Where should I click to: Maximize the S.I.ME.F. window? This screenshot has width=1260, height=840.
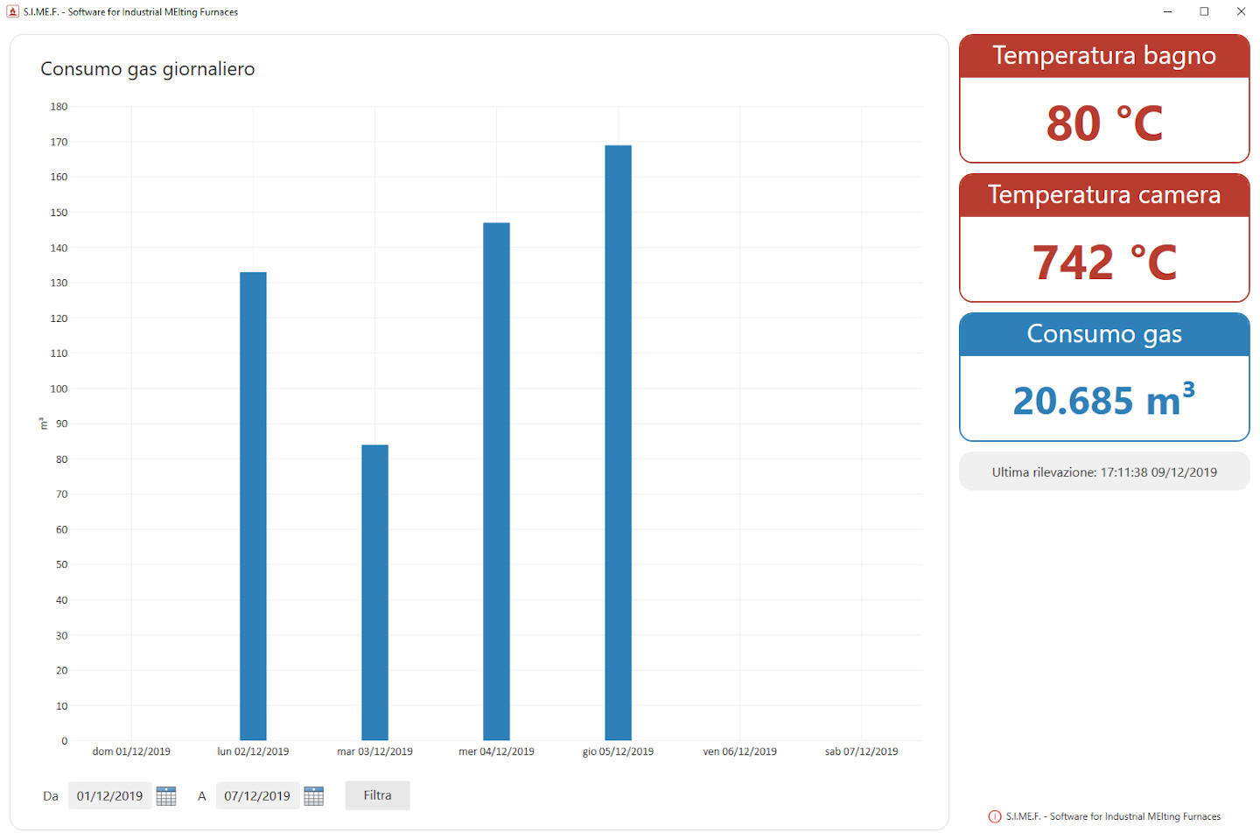pos(1204,11)
